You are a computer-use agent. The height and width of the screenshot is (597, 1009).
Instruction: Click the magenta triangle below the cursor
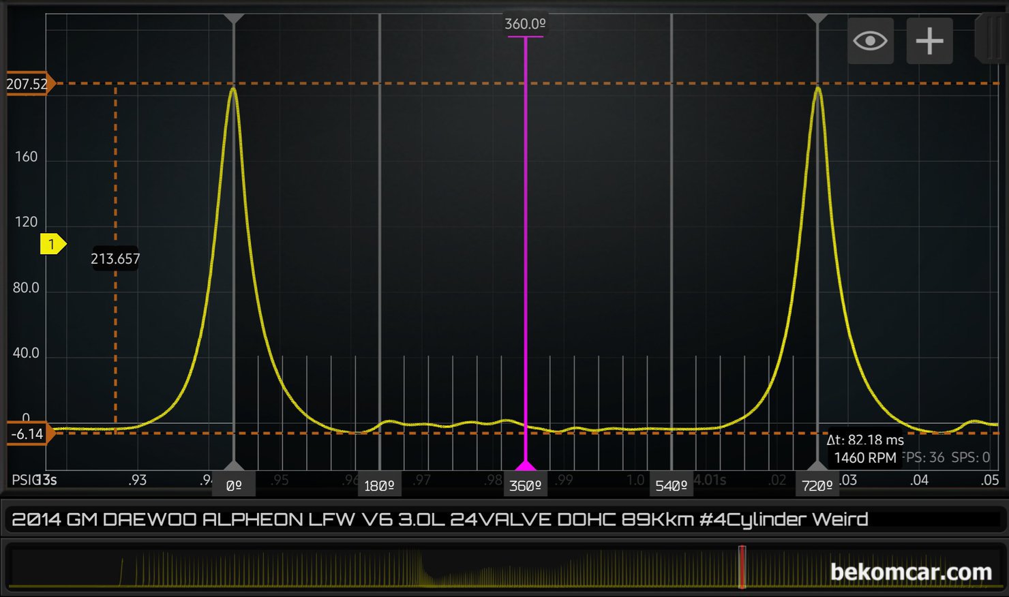click(525, 466)
